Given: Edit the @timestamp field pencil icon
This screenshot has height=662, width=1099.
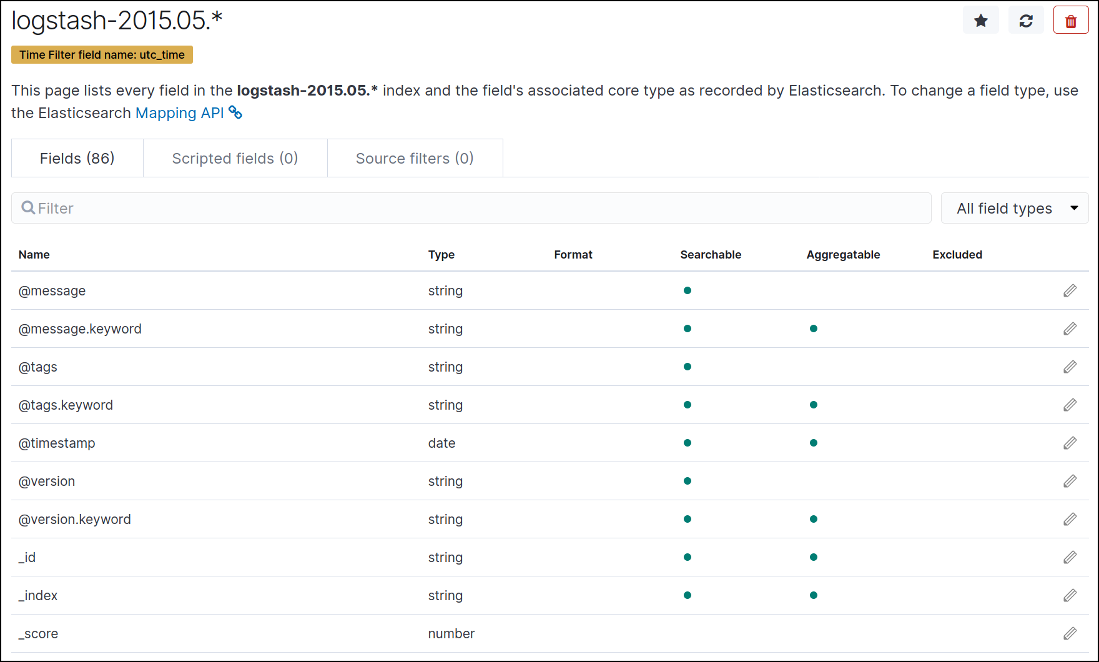Looking at the screenshot, I should click(x=1070, y=443).
